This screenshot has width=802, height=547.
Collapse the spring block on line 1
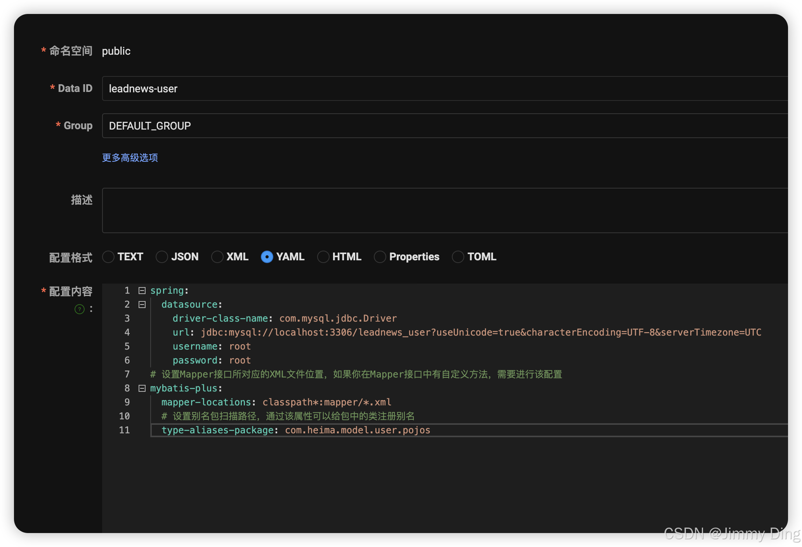point(142,291)
